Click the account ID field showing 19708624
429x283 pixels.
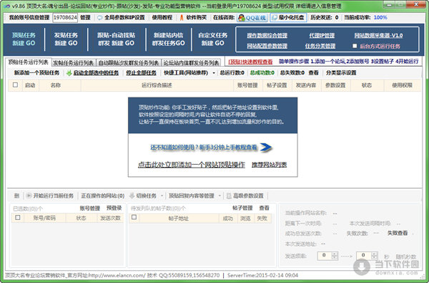pos(65,17)
